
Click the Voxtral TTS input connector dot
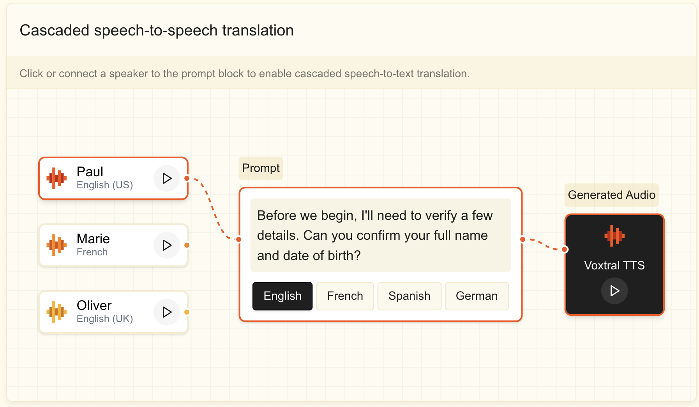[565, 250]
